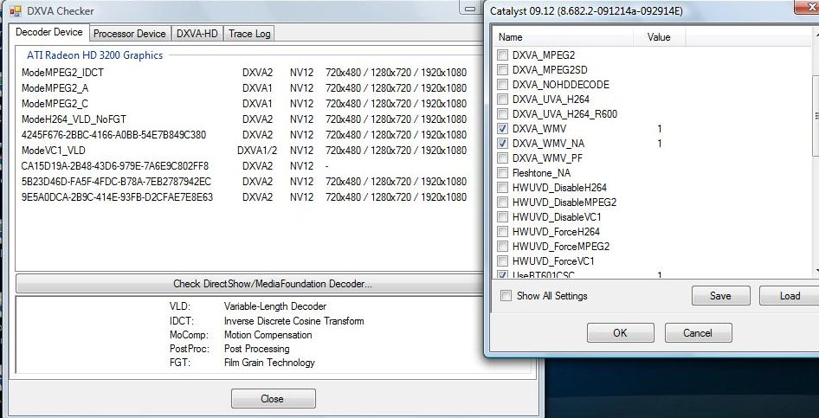This screenshot has height=418, width=819.
Task: Check the HWUVD_DisableVC1 option
Action: point(502,216)
